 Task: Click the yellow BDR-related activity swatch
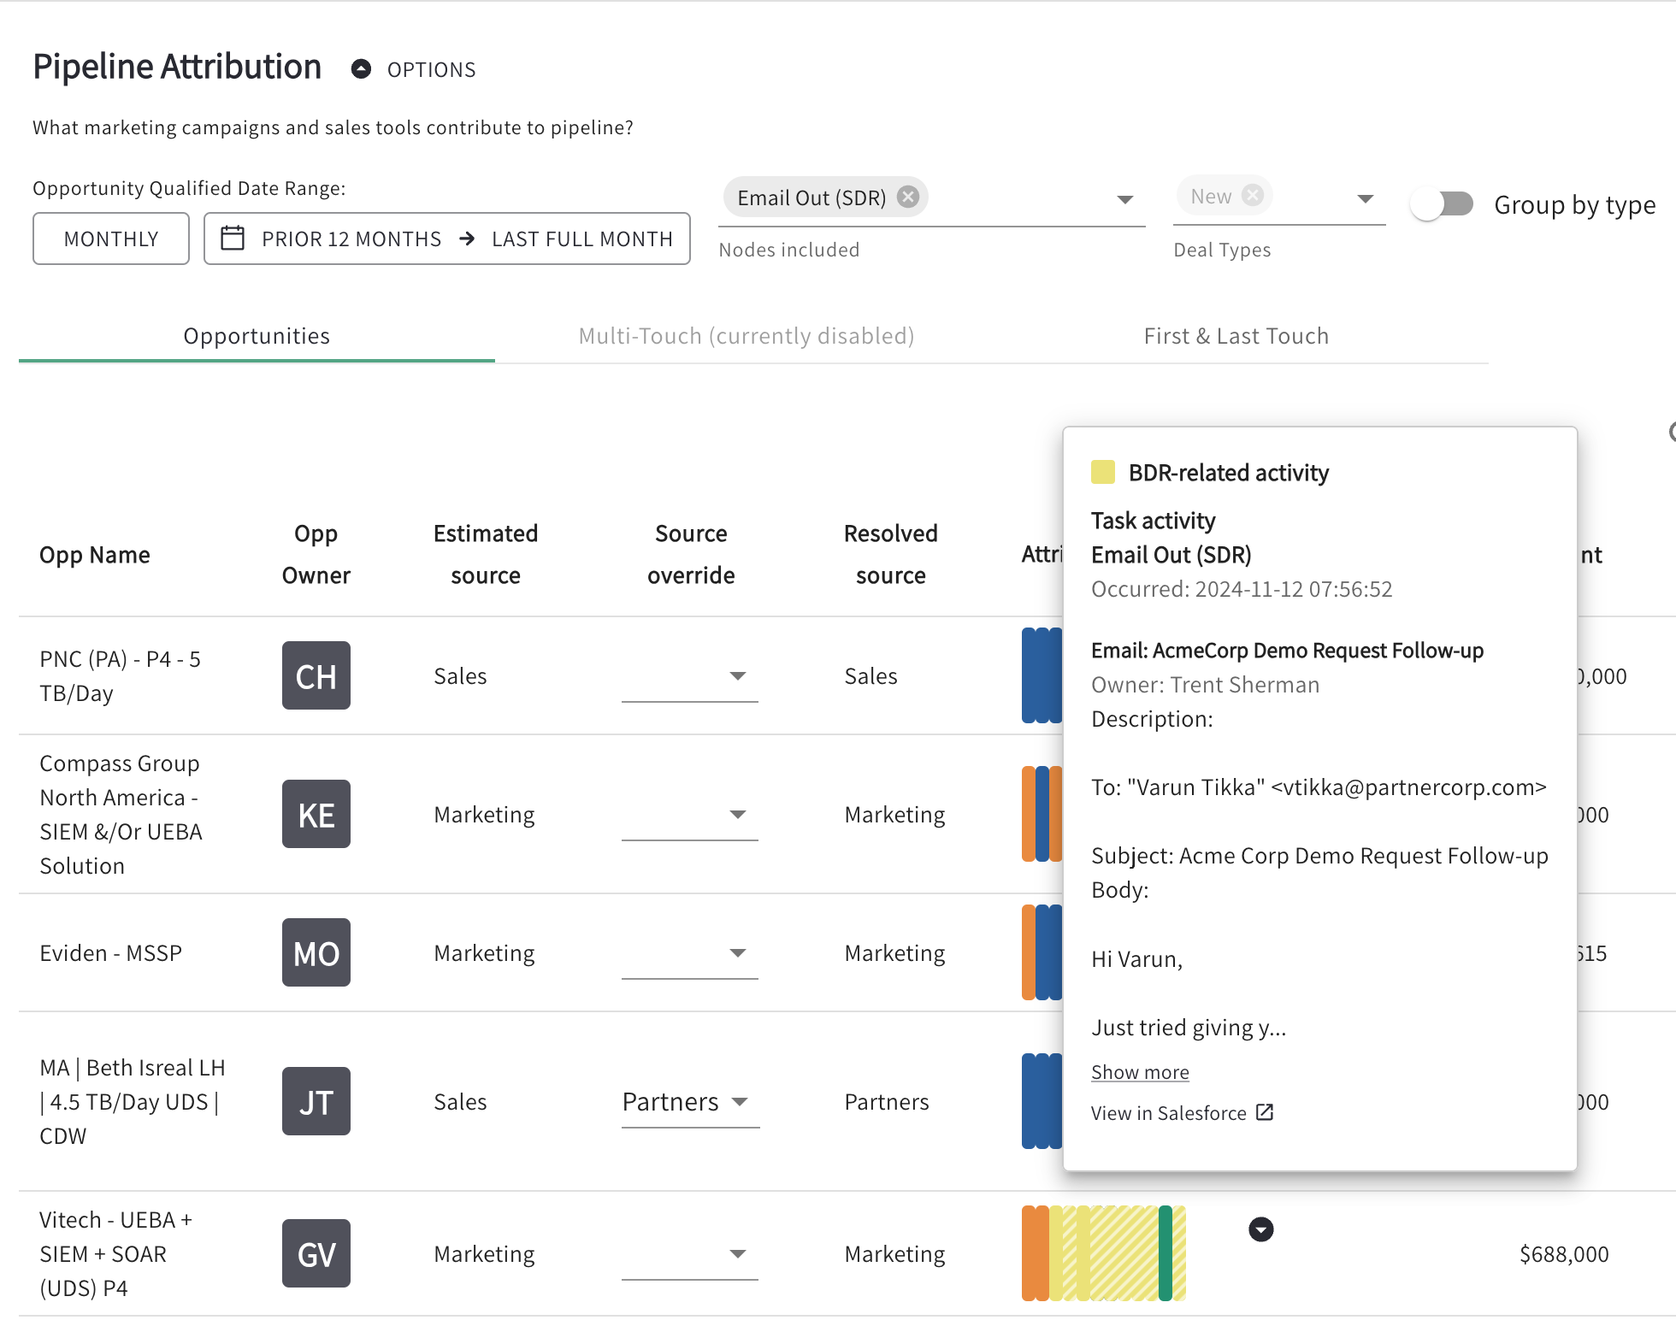pos(1103,472)
